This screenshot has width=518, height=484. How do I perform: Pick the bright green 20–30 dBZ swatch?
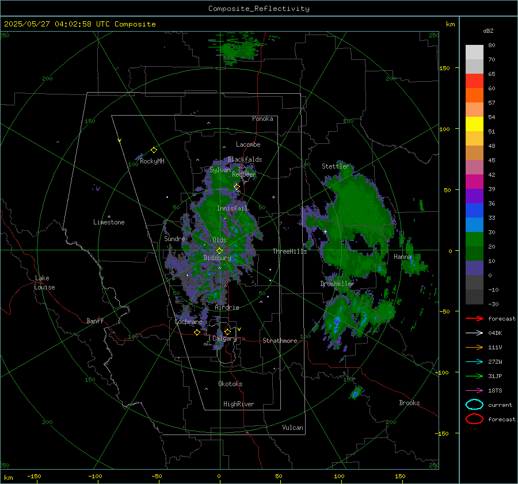[x=474, y=239]
